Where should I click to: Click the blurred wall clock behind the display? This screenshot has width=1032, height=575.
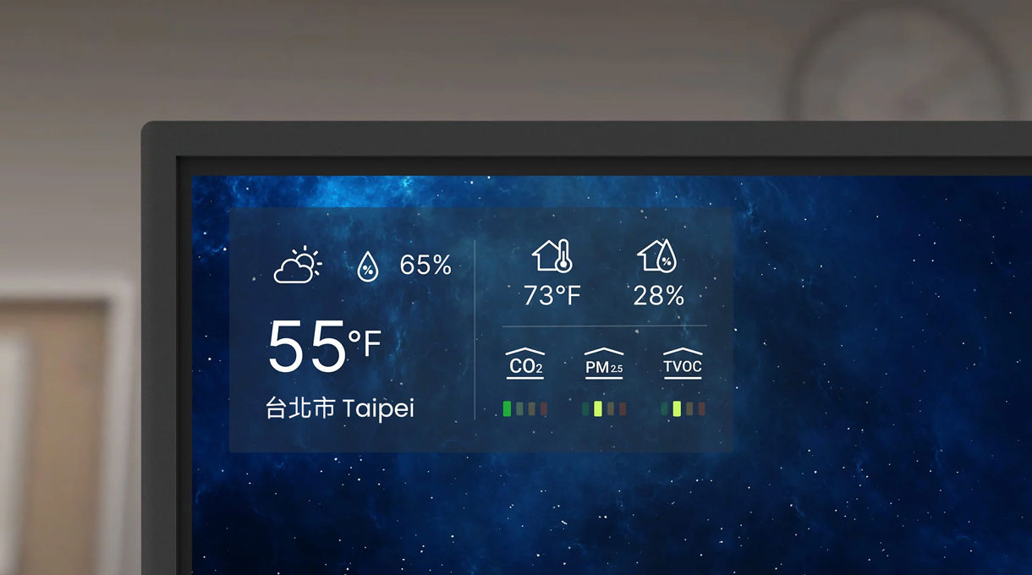click(x=901, y=63)
